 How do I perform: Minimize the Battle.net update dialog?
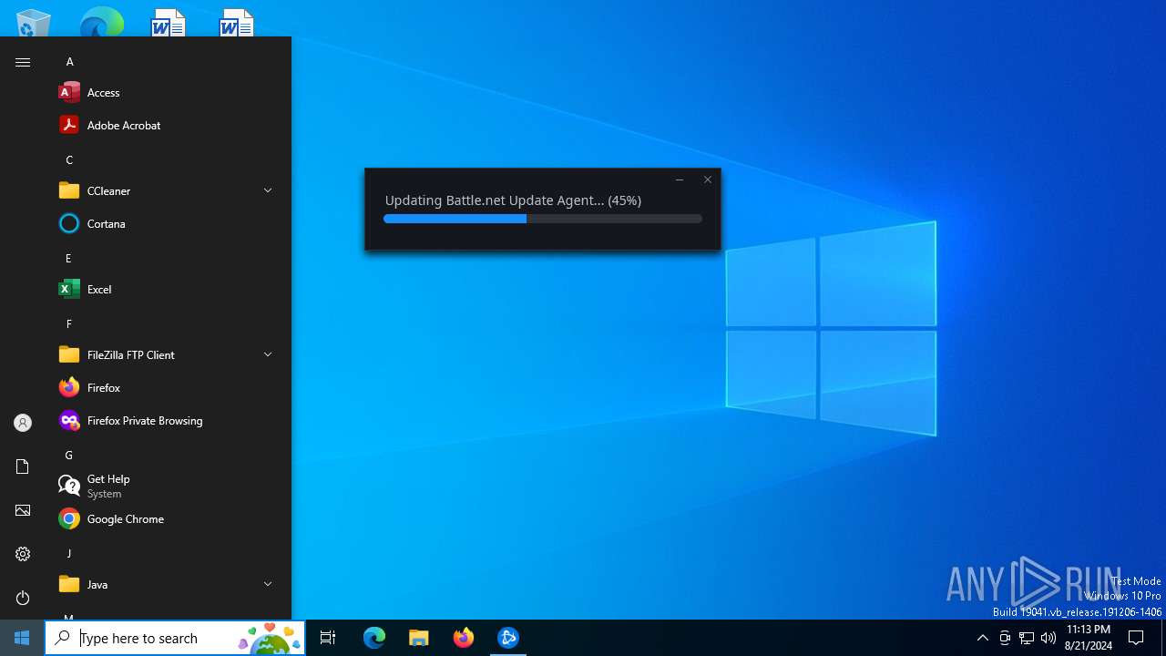pyautogui.click(x=680, y=179)
